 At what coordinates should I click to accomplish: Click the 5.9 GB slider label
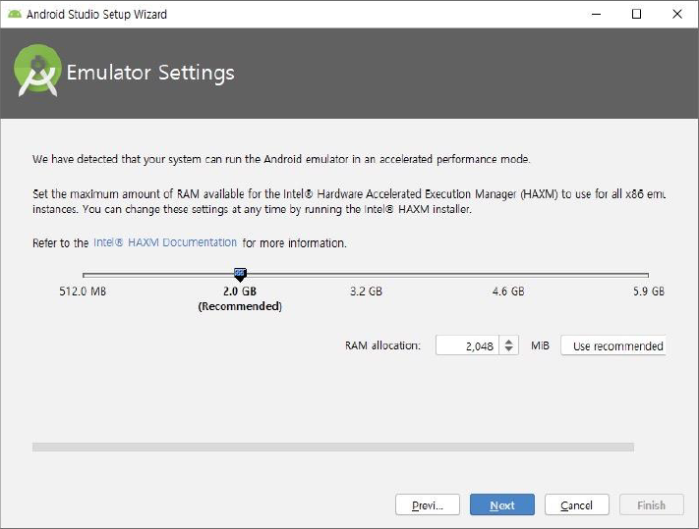(649, 291)
